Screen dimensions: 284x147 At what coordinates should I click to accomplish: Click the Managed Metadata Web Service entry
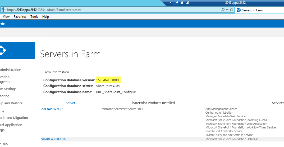click(x=226, y=116)
